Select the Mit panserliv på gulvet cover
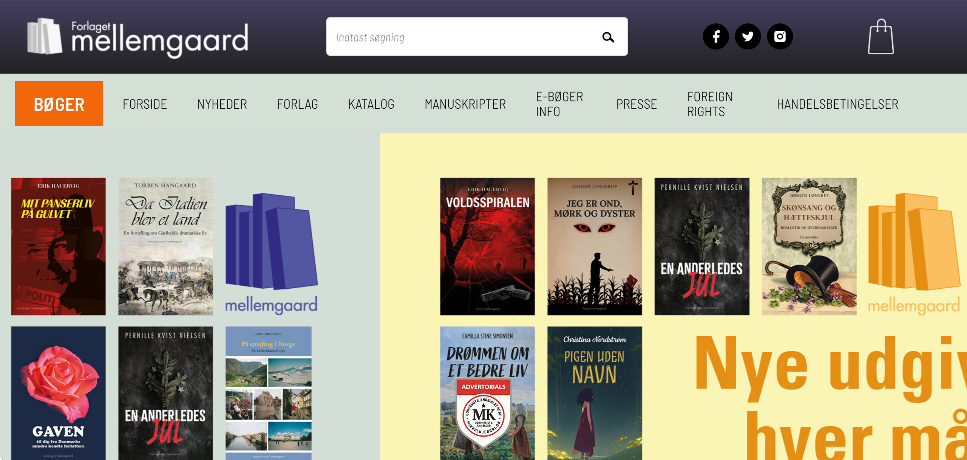This screenshot has width=967, height=460. [x=58, y=246]
